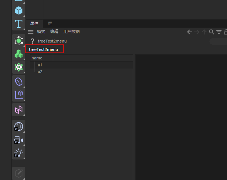Select the a1 tree item

40,65
